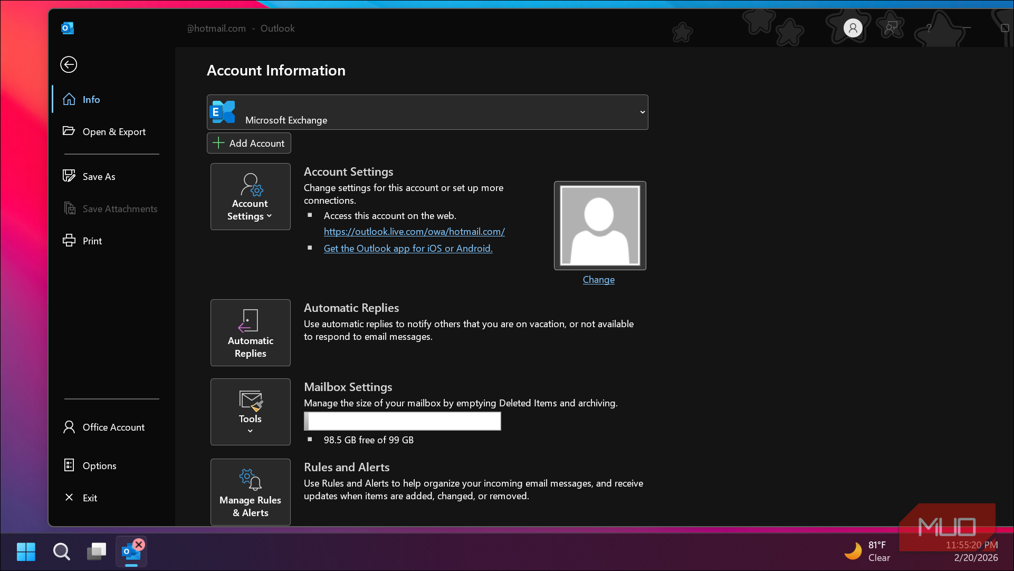
Task: Click the person icon beside Office Account
Action: [x=69, y=427]
